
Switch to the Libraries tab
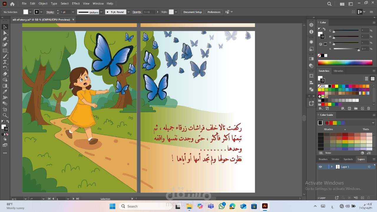click(x=338, y=71)
